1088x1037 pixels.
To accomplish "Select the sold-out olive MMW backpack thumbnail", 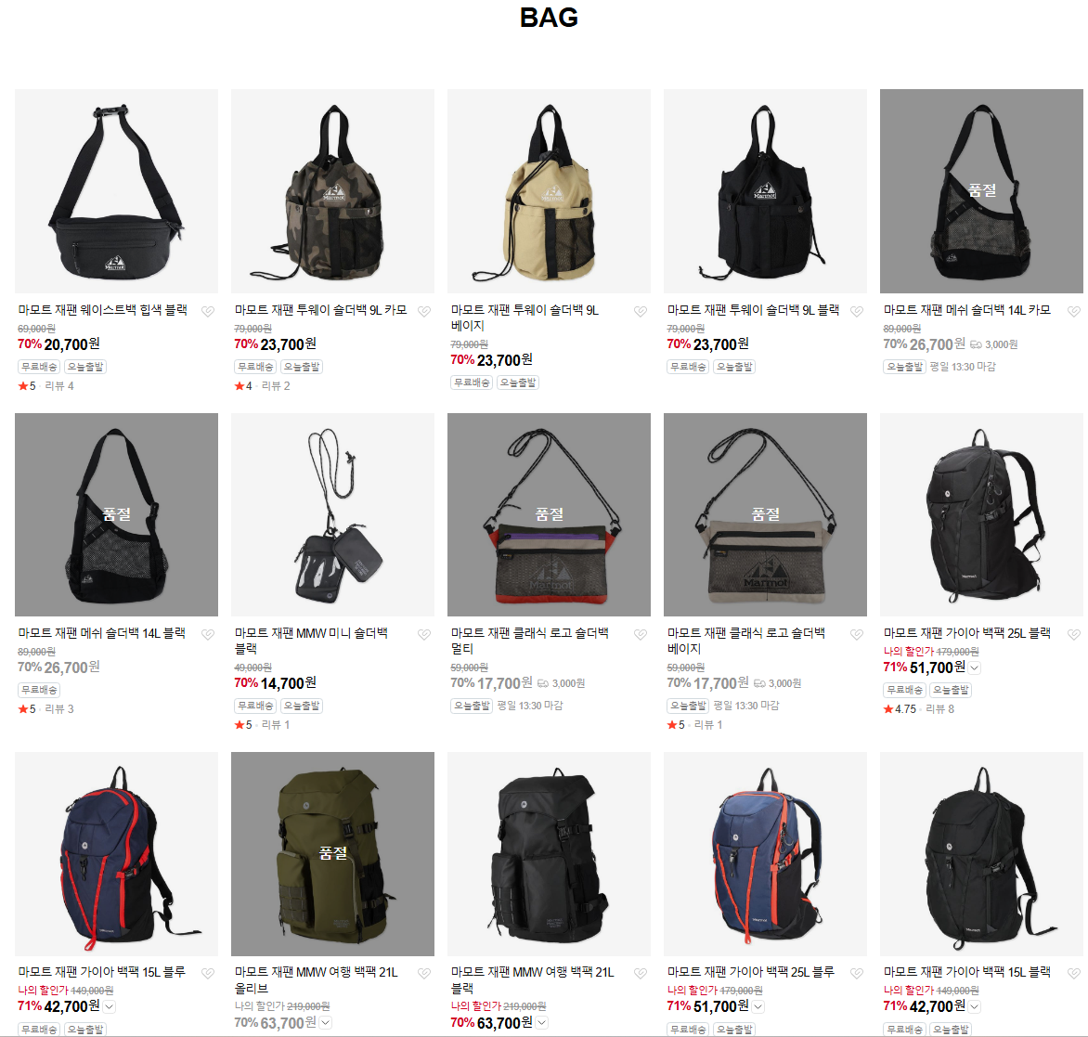I will point(332,854).
